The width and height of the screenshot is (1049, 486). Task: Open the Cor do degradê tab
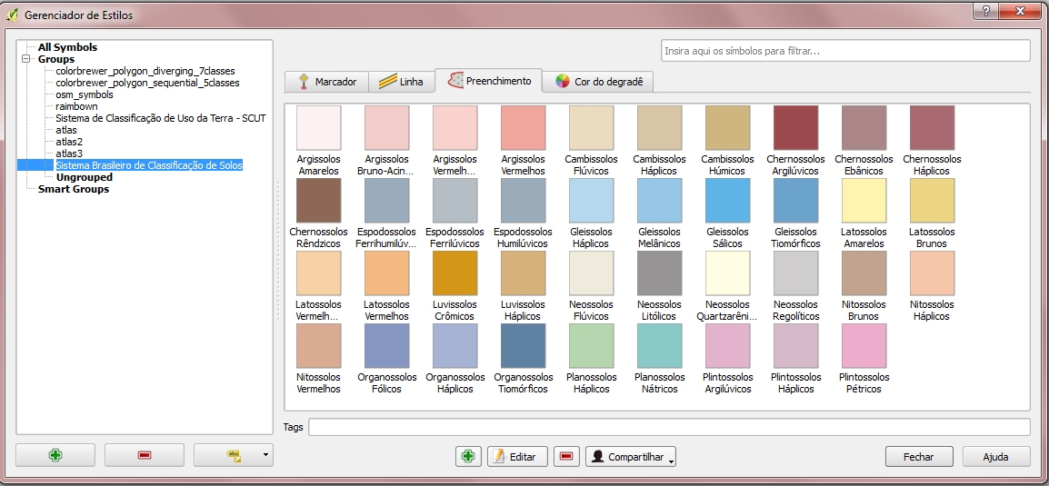[x=599, y=82]
